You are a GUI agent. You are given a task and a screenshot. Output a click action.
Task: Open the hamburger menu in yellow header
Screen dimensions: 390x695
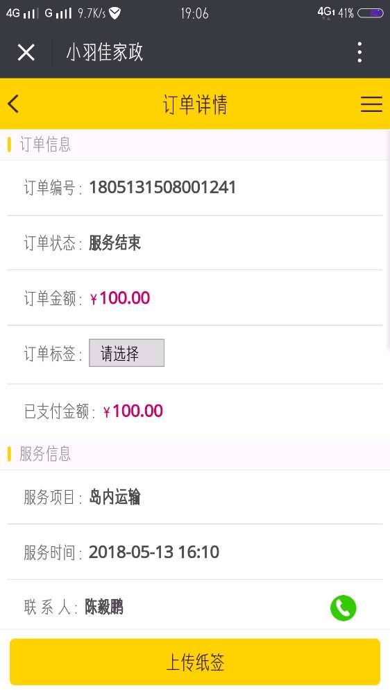coord(371,104)
